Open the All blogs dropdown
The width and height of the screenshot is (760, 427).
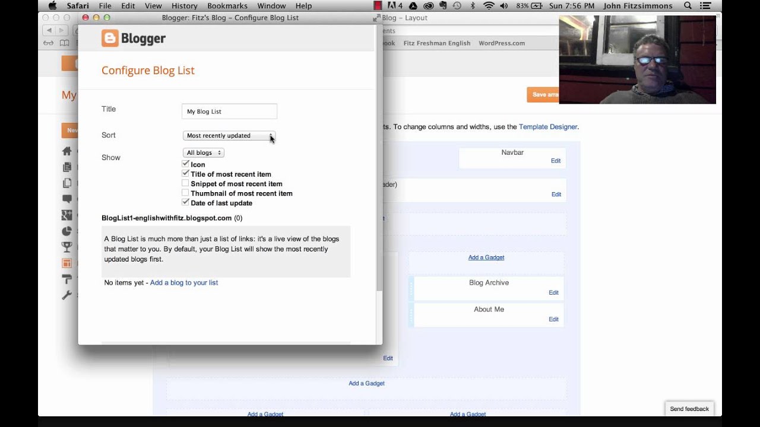(x=203, y=153)
